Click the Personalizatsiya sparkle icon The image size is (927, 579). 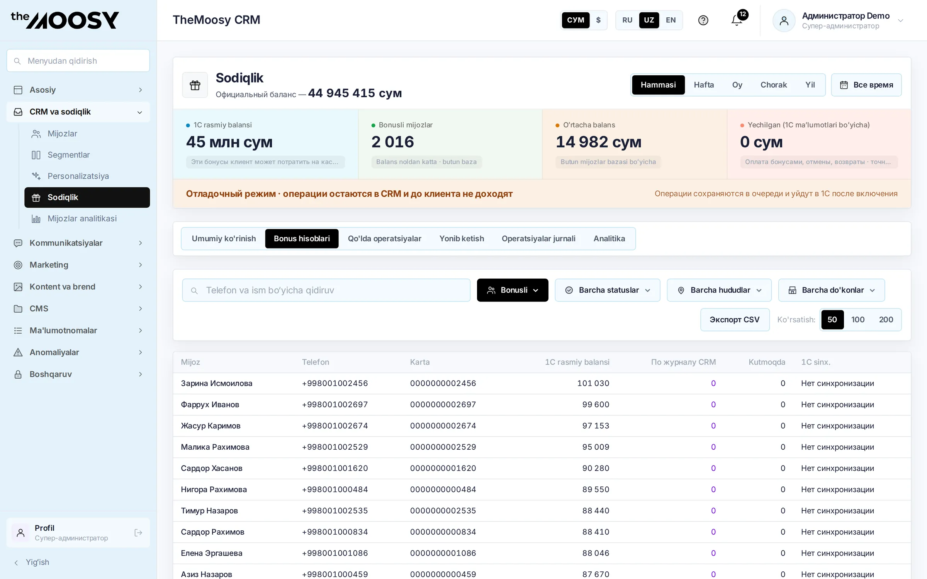point(36,176)
